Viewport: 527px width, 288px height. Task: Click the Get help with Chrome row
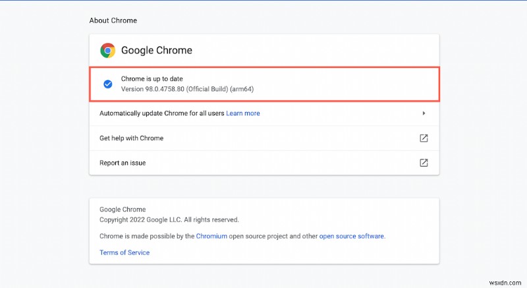click(264, 138)
